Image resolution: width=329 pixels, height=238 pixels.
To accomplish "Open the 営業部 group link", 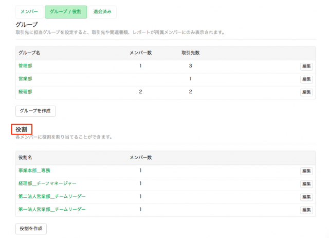I will [25, 79].
